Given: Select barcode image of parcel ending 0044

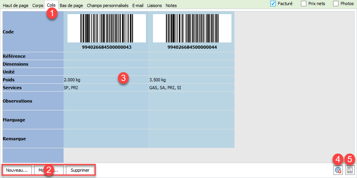Looking at the screenshot, I should click(192, 28).
